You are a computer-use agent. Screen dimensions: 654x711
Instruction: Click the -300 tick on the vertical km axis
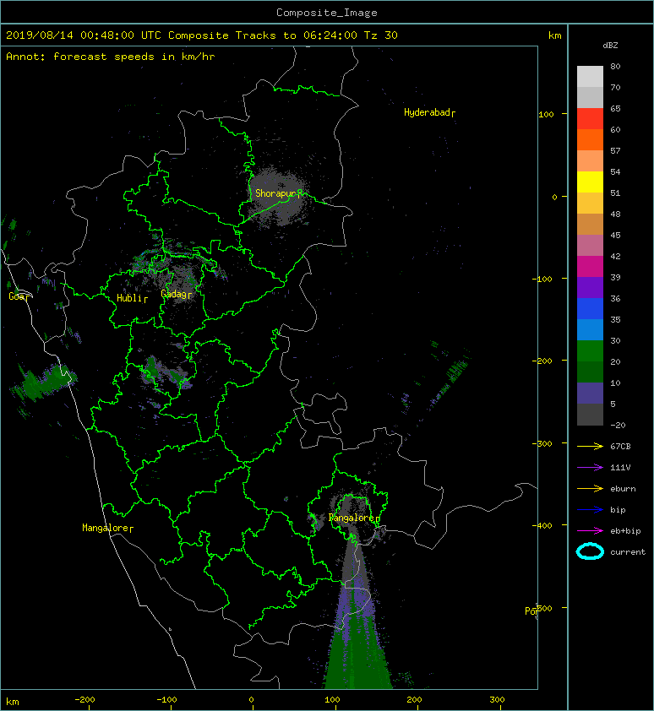tap(542, 443)
